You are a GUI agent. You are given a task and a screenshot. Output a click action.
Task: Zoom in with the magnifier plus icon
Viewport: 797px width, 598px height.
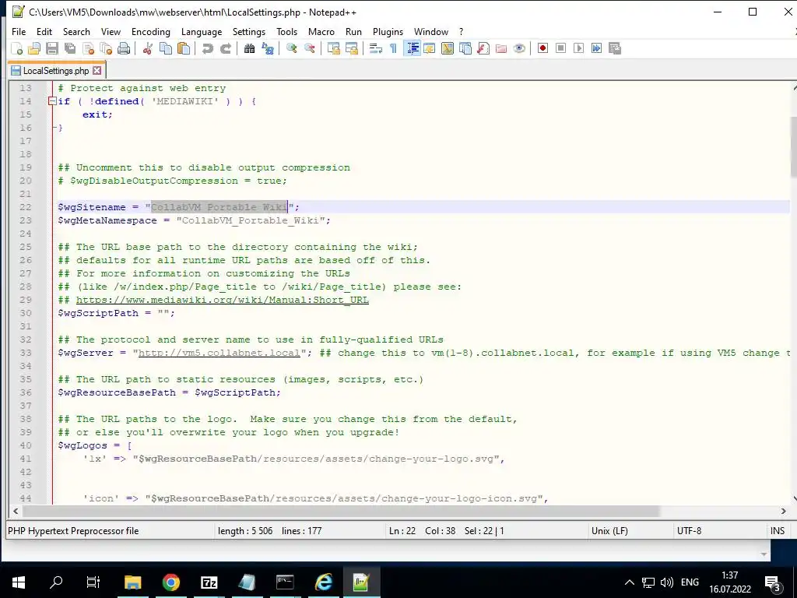291,48
